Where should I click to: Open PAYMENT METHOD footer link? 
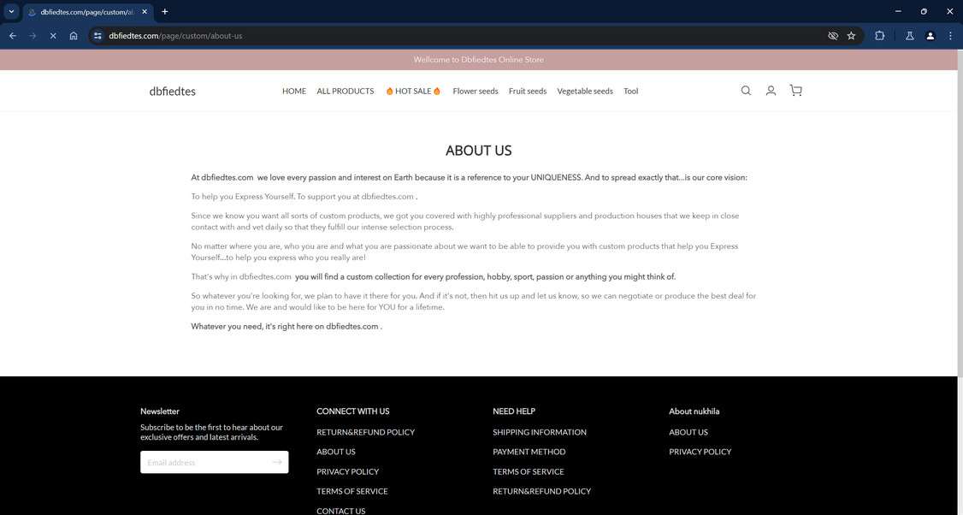(x=529, y=452)
